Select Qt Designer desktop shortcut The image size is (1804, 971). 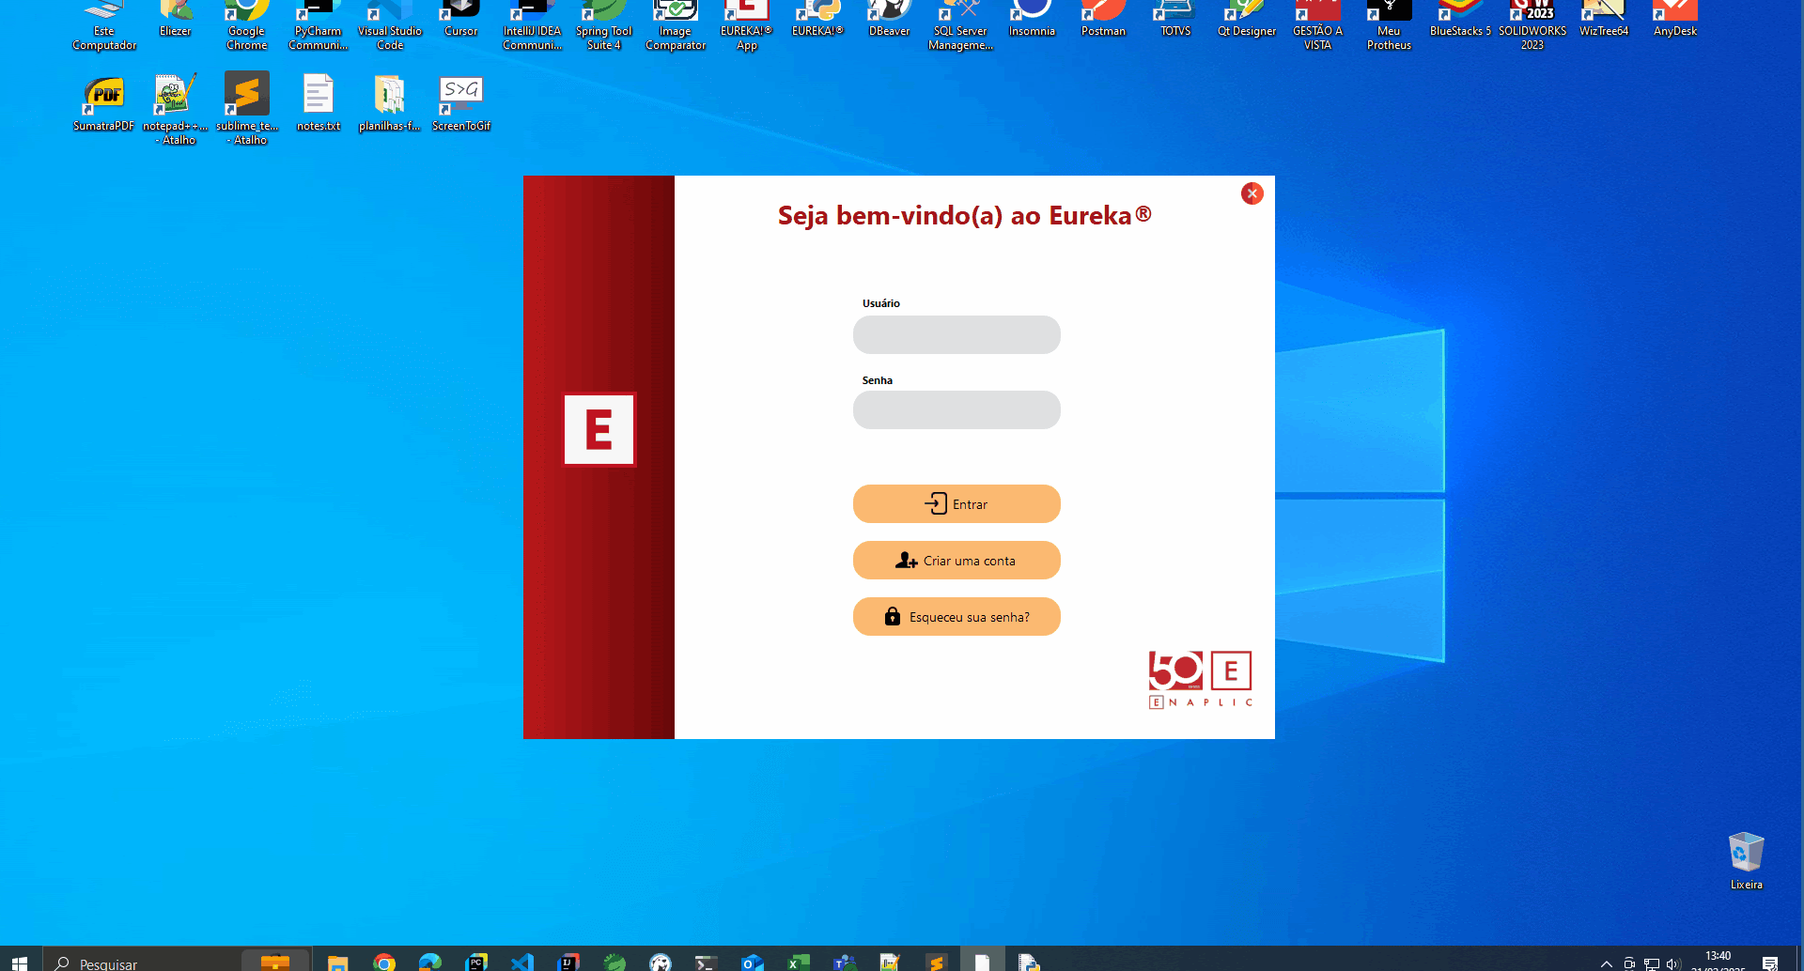click(x=1247, y=20)
